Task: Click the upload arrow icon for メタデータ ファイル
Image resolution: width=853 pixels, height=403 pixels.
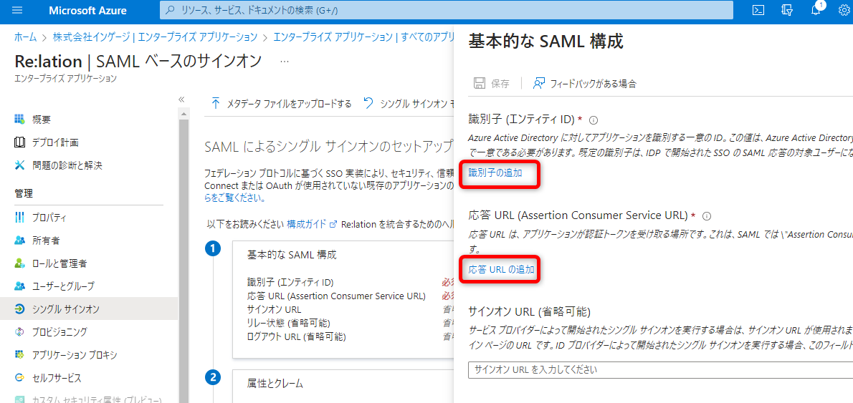Action: tap(216, 103)
